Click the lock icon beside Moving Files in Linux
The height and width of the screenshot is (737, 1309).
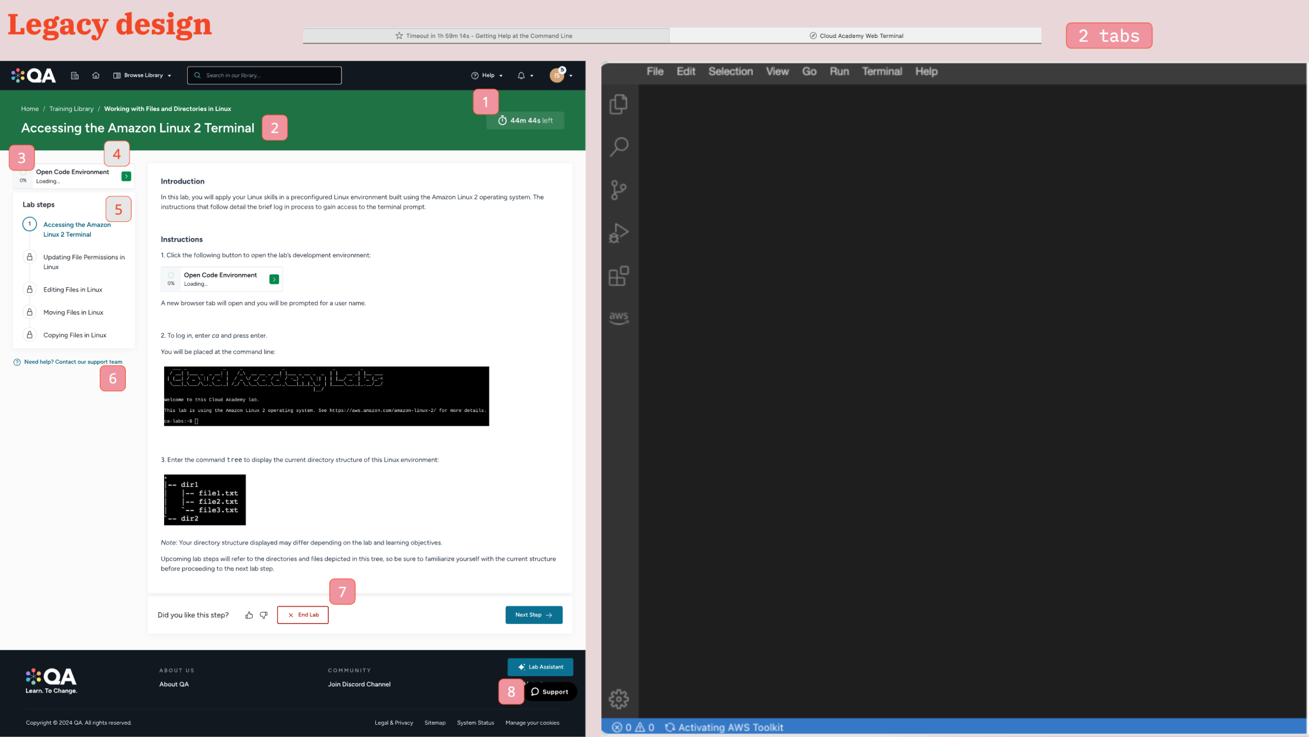click(x=30, y=312)
